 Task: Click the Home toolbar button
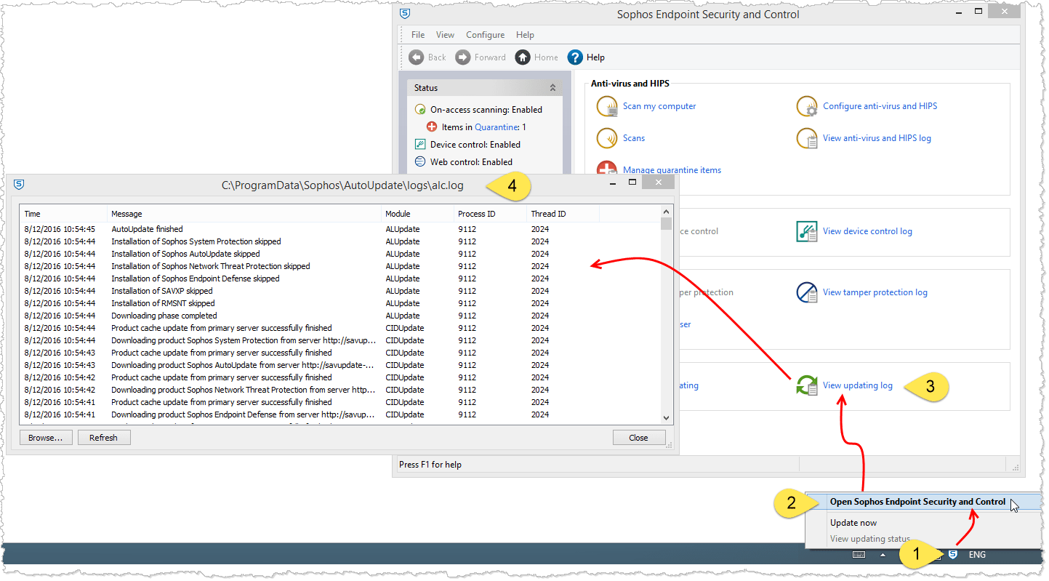tap(536, 57)
